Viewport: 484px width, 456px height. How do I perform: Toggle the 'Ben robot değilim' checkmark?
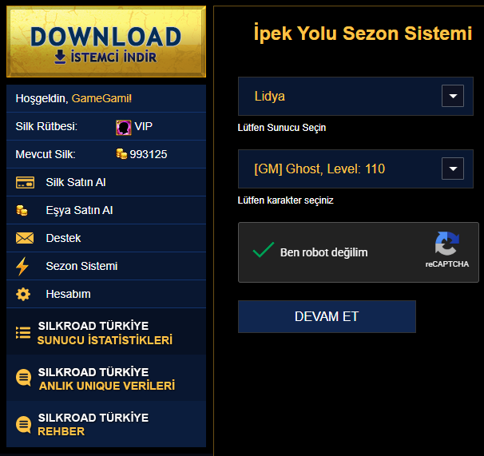264,250
